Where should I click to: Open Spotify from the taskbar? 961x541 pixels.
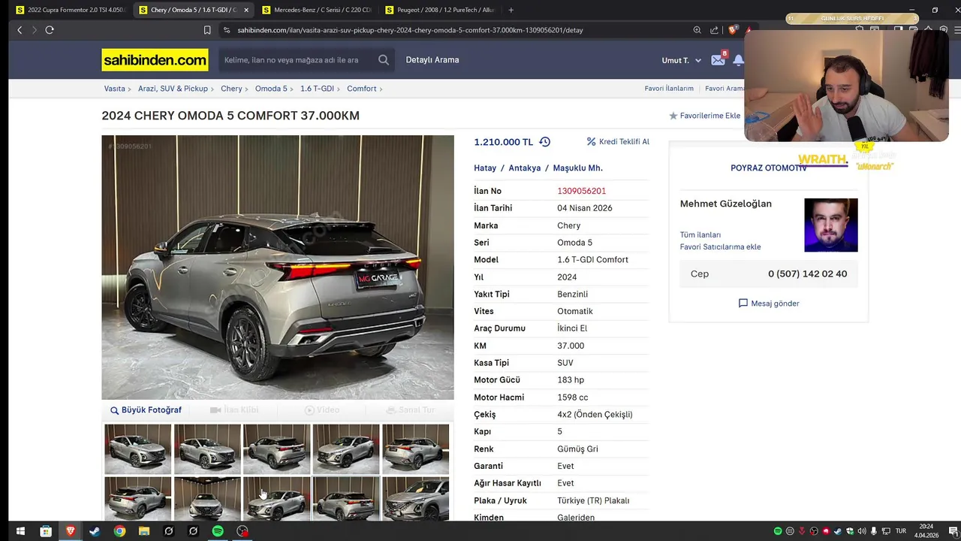click(x=218, y=531)
